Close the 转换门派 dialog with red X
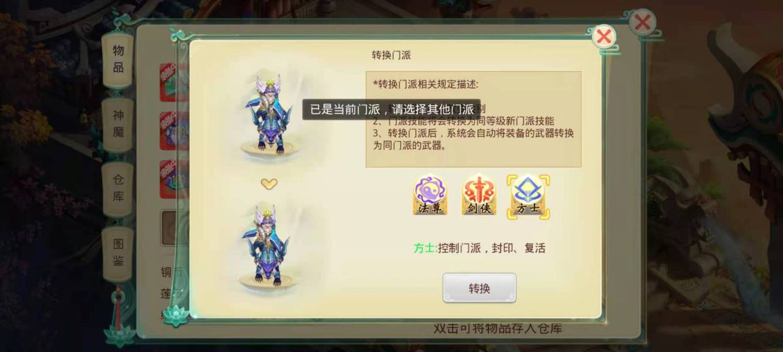 pyautogui.click(x=604, y=37)
